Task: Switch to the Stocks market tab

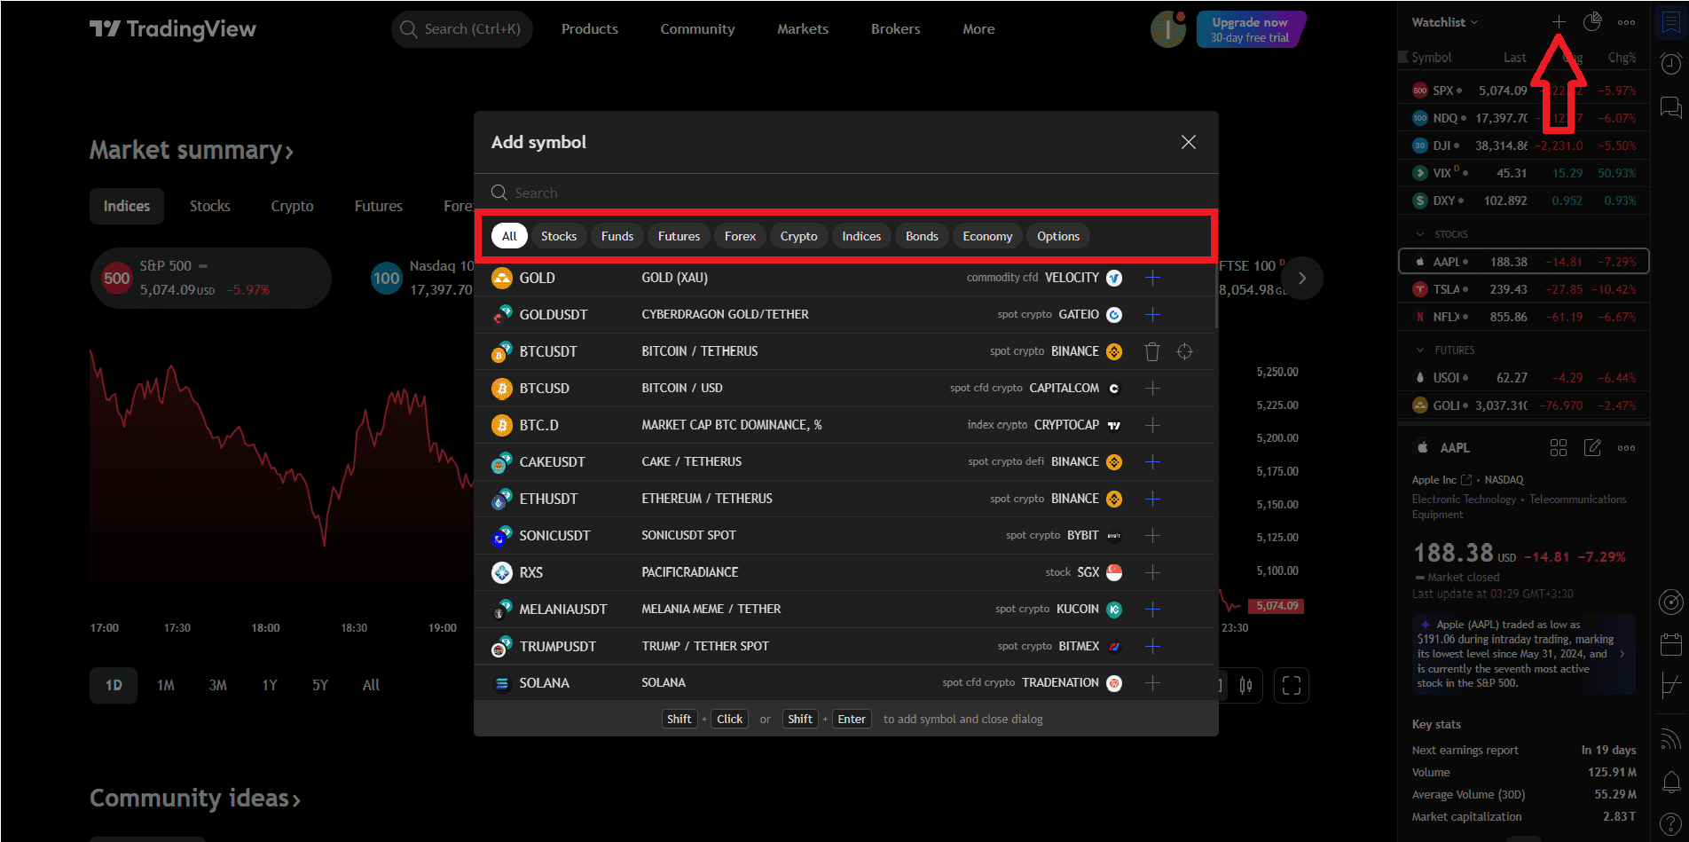Action: [x=210, y=206]
